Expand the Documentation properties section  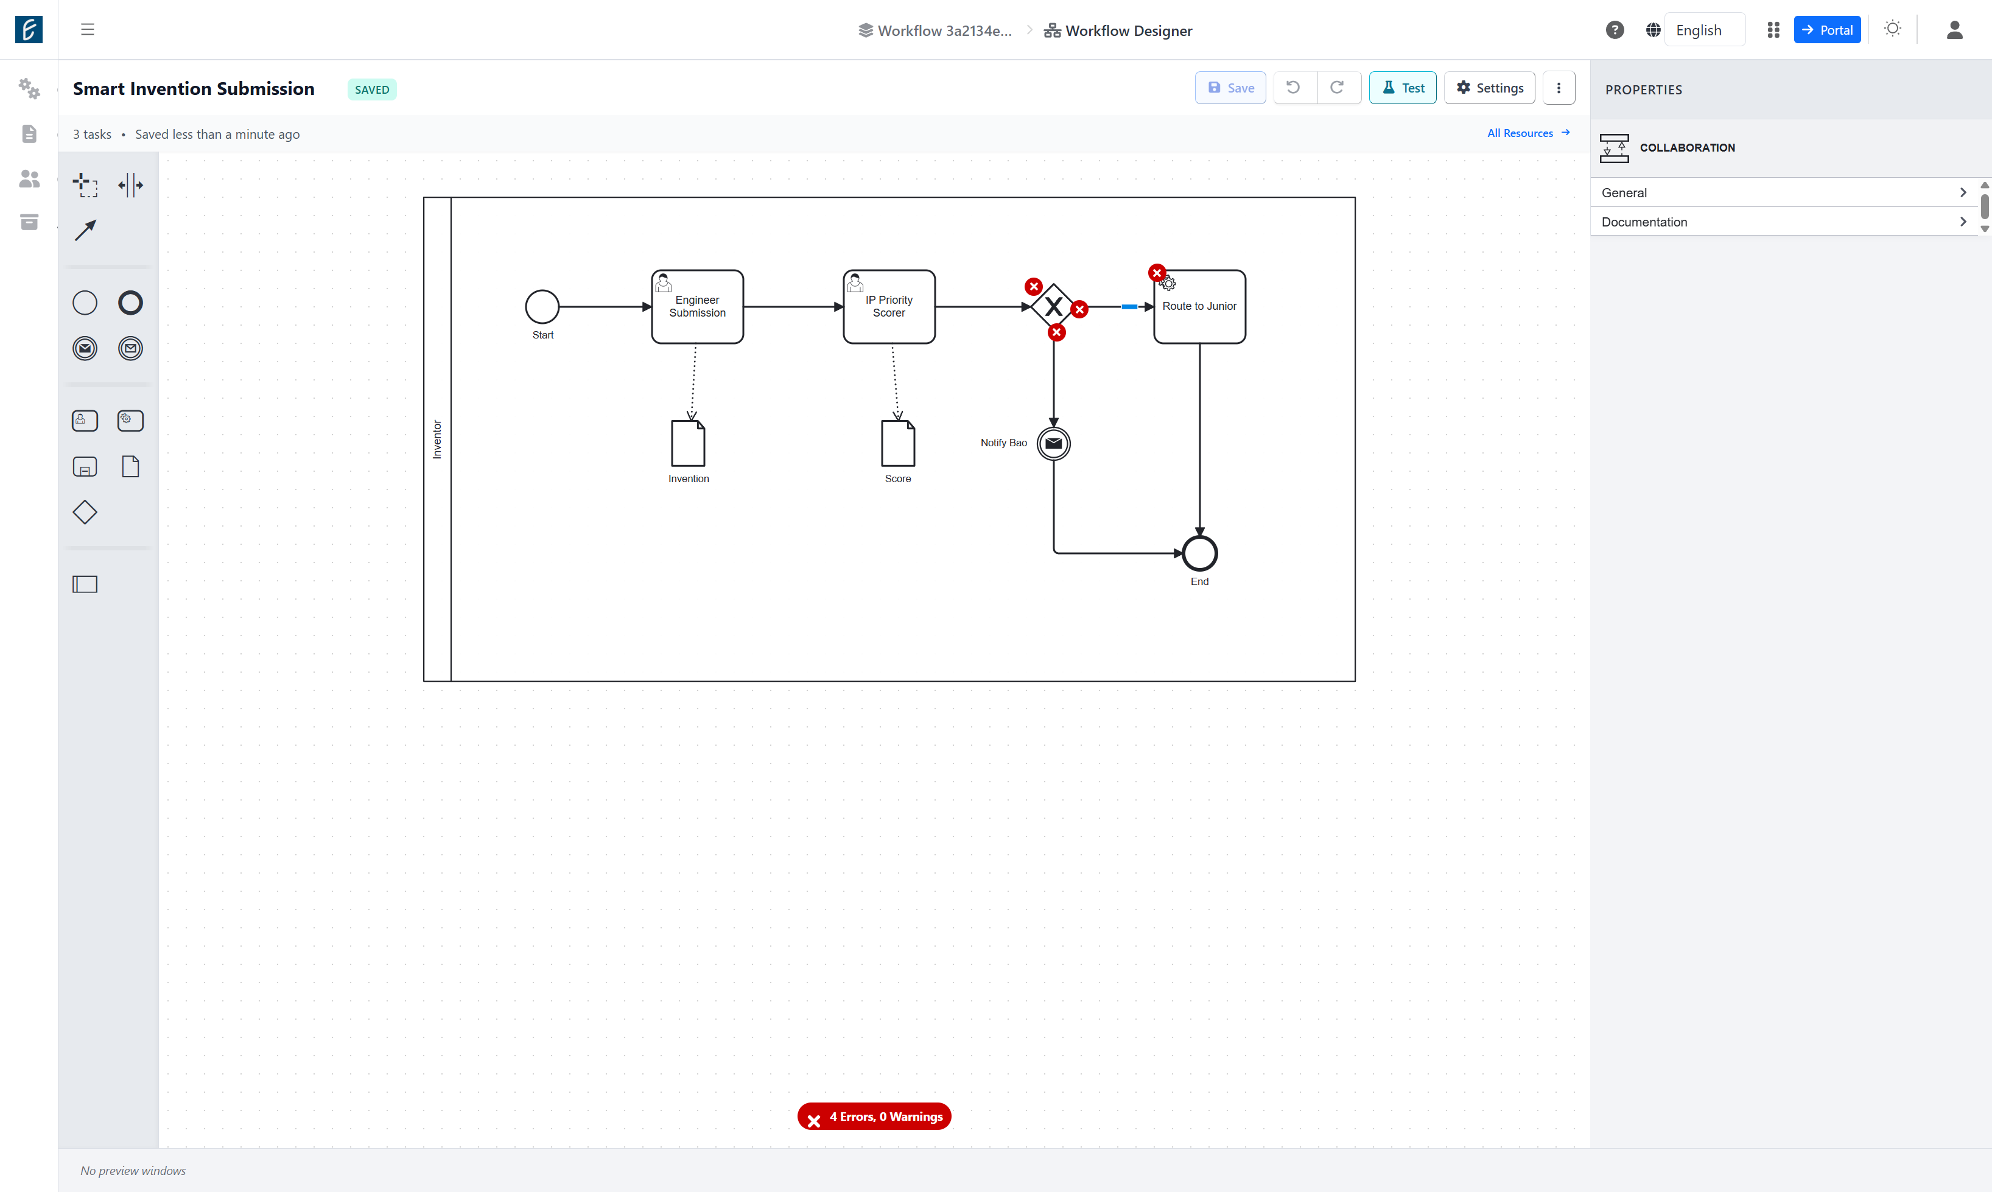pyautogui.click(x=1785, y=222)
